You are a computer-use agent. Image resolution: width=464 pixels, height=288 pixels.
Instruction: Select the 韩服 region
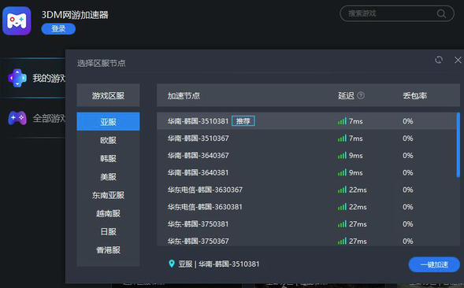(108, 158)
